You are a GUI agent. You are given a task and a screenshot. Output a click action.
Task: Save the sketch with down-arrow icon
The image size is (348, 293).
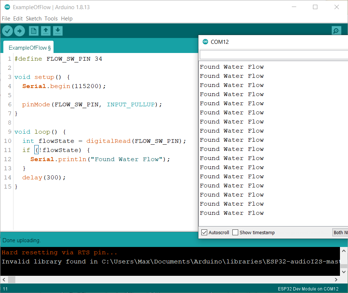(58, 31)
